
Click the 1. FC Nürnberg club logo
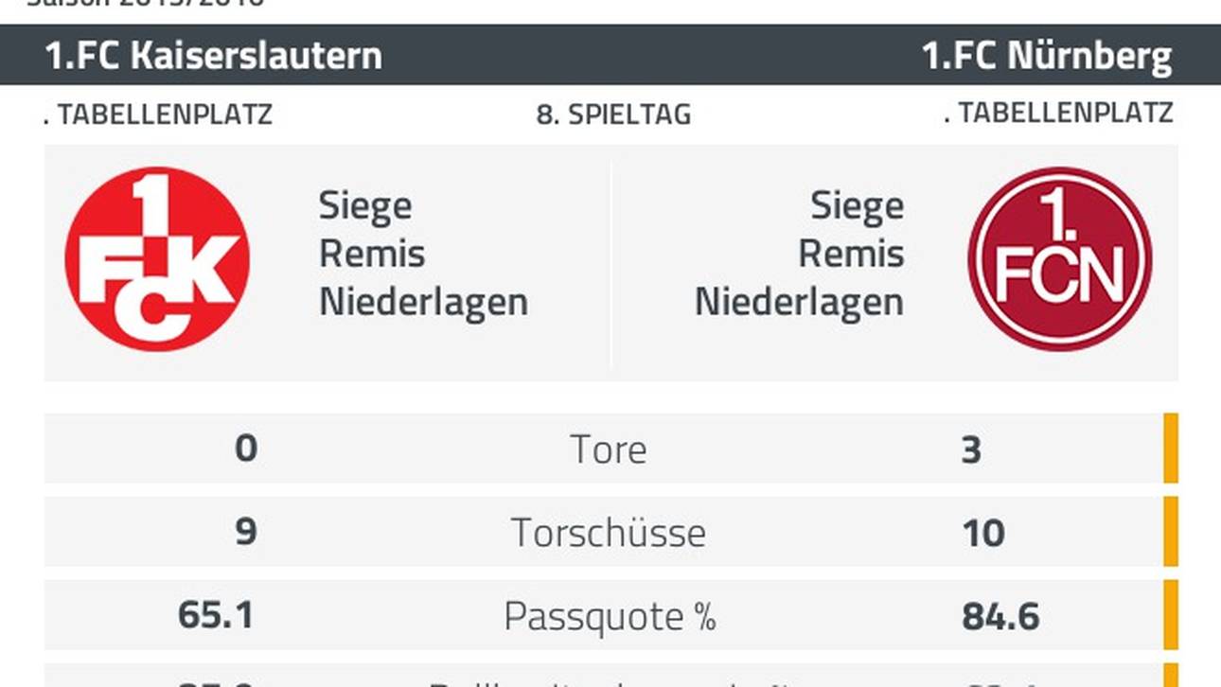(x=1059, y=259)
